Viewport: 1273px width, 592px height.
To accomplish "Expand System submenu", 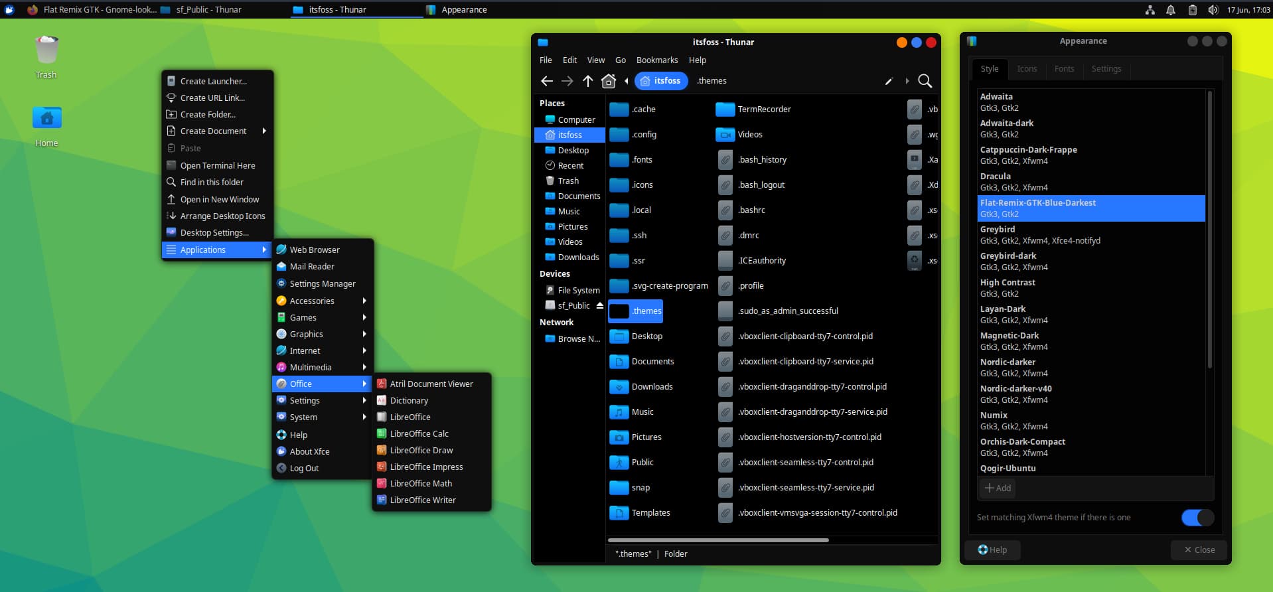I will coord(323,417).
